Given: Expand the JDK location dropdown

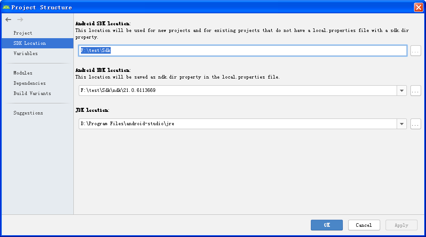Looking at the screenshot, I should pyautogui.click(x=402, y=124).
